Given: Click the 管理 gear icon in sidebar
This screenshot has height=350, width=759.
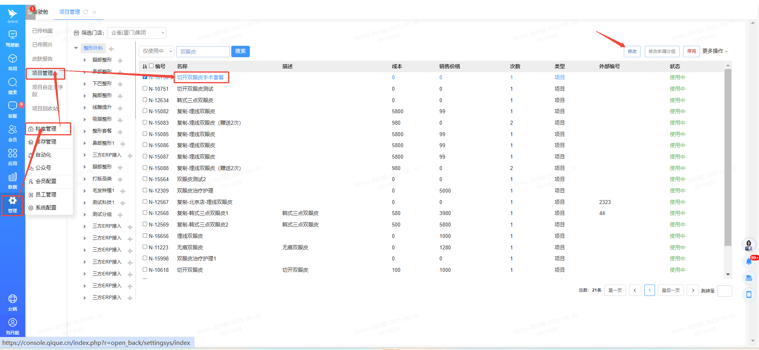Looking at the screenshot, I should coord(13,201).
